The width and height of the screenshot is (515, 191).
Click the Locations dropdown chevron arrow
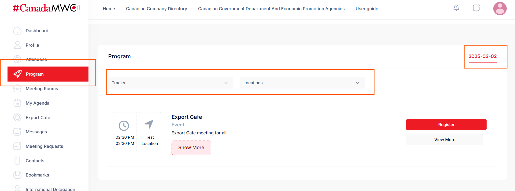point(357,83)
